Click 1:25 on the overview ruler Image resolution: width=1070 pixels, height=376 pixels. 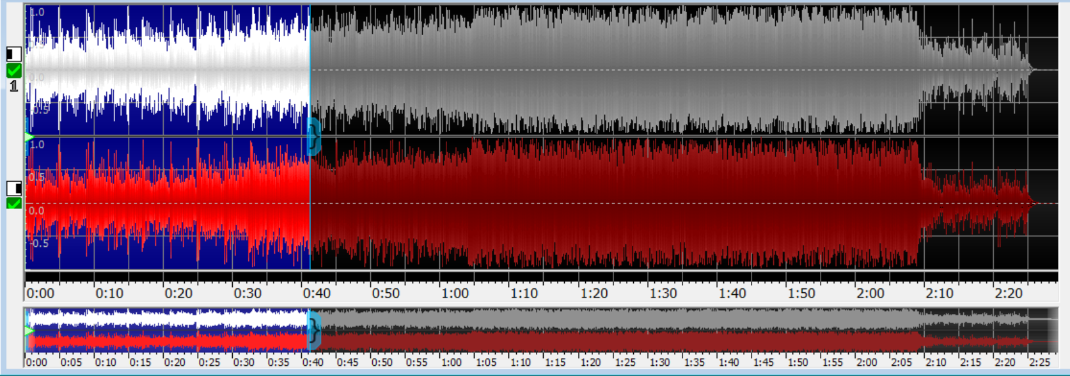click(624, 363)
